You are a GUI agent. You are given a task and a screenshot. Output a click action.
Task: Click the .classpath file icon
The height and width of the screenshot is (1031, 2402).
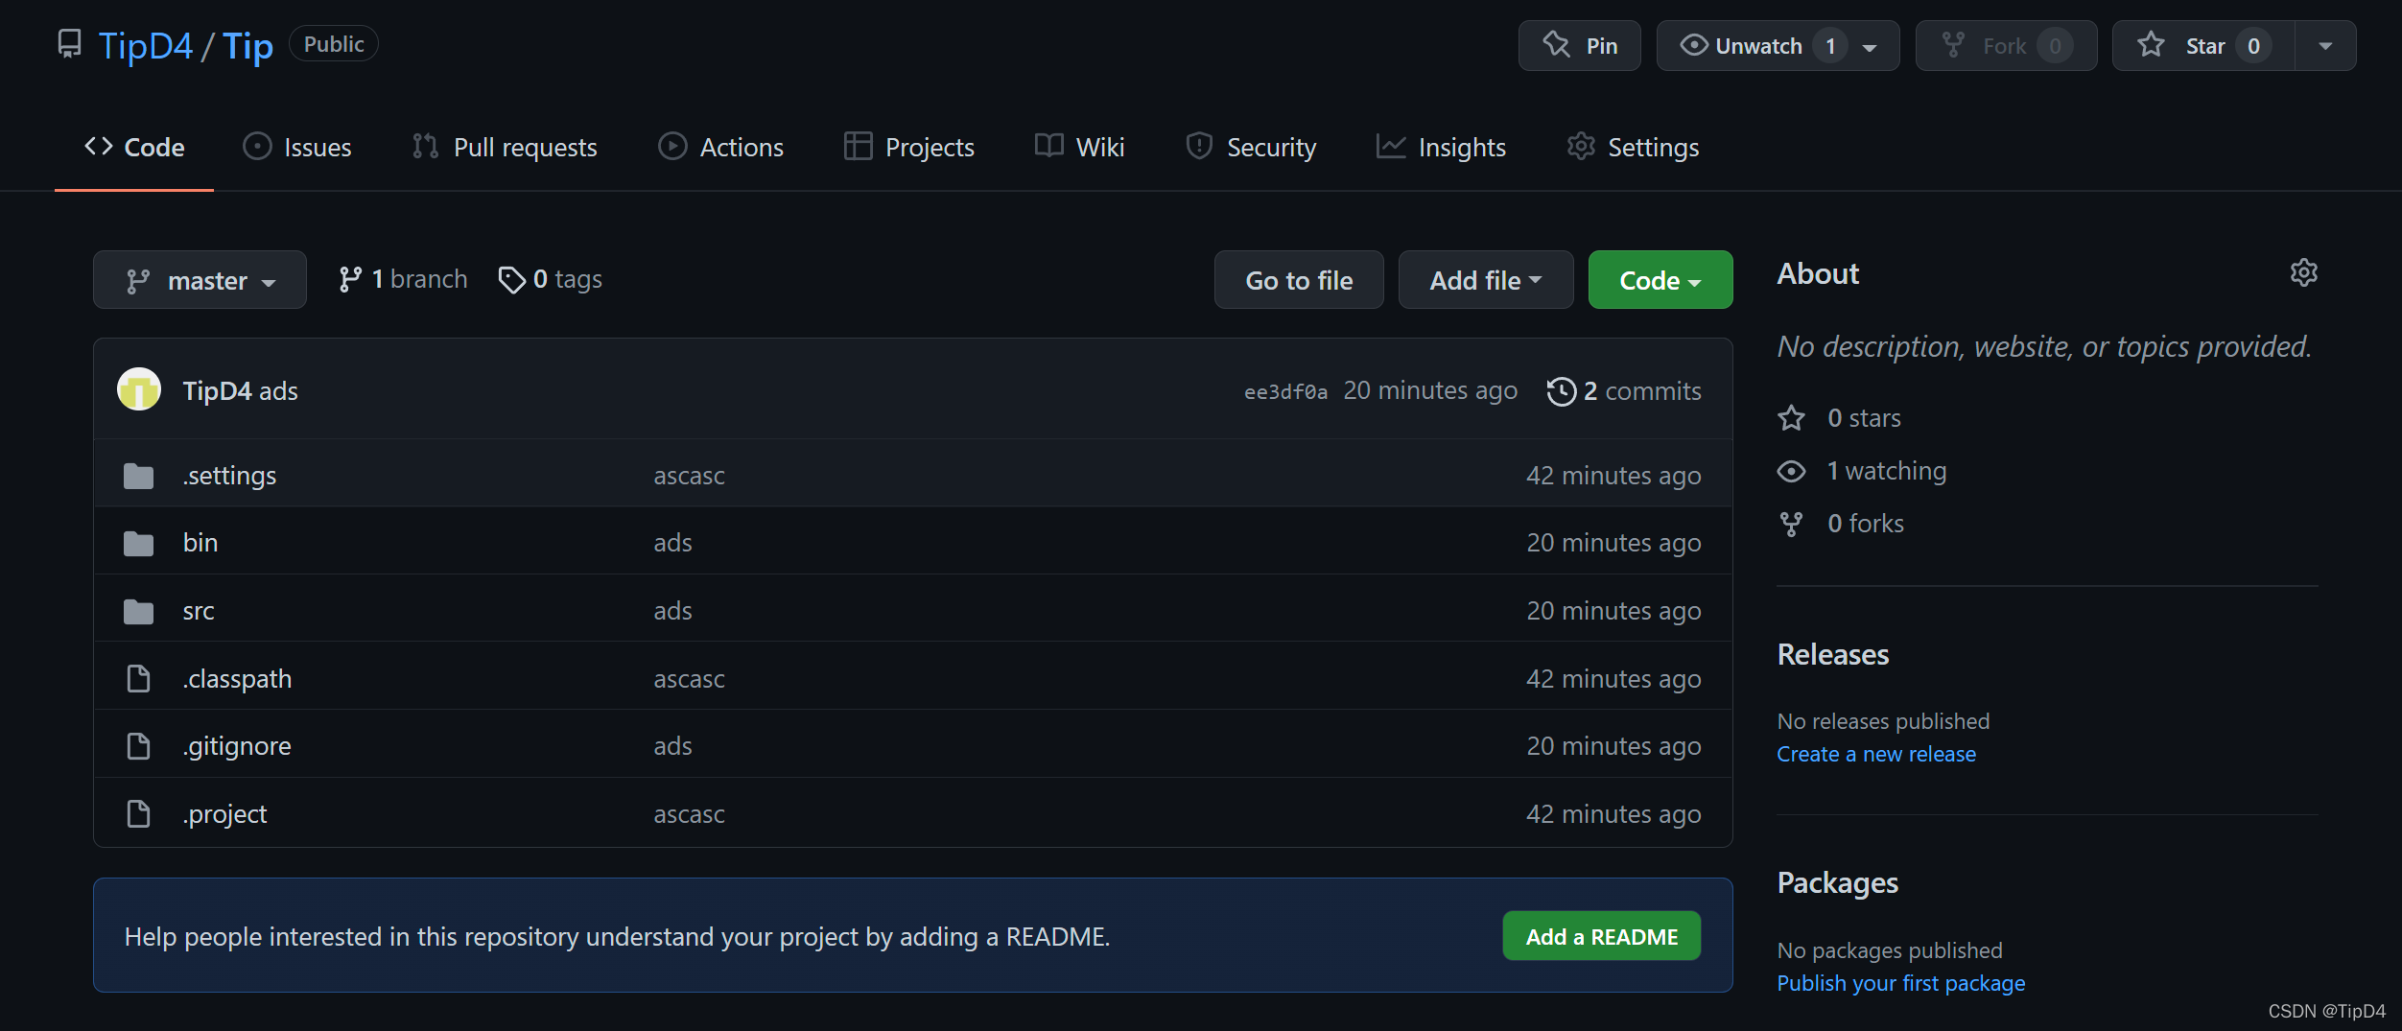[x=139, y=678]
